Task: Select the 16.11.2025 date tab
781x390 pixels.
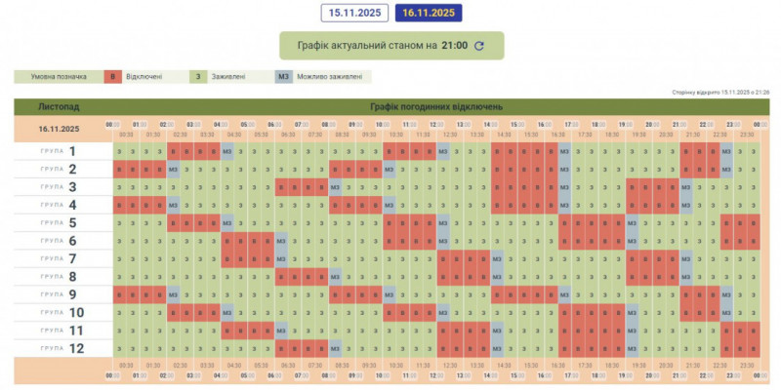Action: (x=428, y=13)
